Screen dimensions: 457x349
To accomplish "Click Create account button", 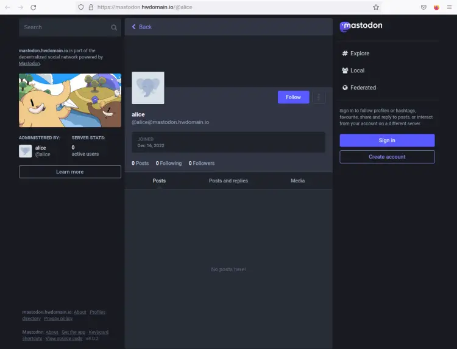I will pyautogui.click(x=387, y=157).
